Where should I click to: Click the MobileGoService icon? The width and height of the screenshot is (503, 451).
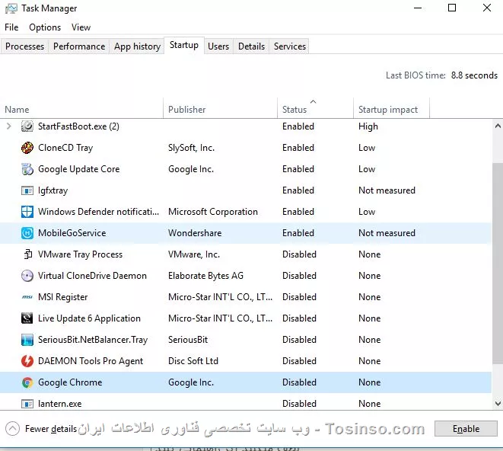pos(27,233)
